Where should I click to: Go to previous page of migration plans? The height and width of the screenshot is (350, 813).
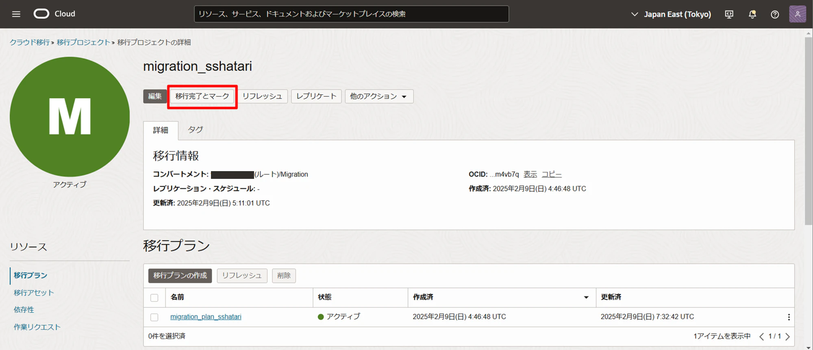click(x=761, y=336)
